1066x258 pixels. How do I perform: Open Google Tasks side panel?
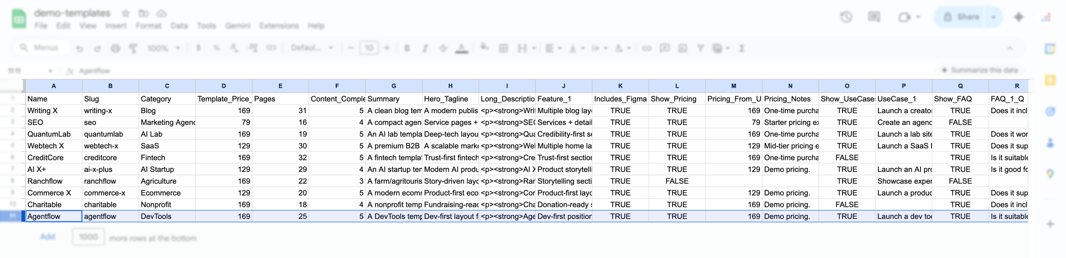point(1050,111)
